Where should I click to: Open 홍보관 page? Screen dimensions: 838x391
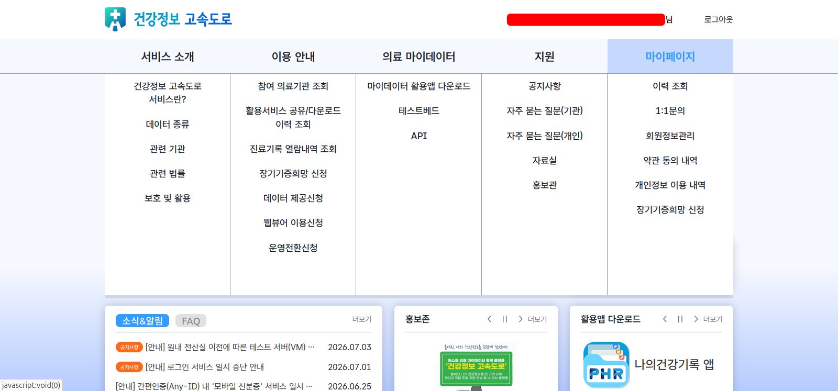(x=545, y=185)
